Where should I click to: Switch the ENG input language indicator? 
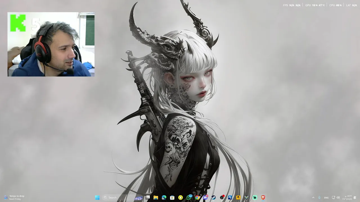[326, 198]
